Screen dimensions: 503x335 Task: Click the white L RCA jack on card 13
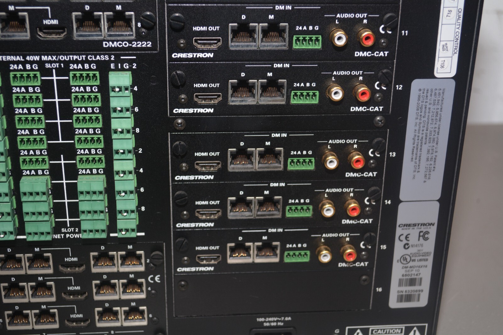pyautogui.click(x=330, y=161)
